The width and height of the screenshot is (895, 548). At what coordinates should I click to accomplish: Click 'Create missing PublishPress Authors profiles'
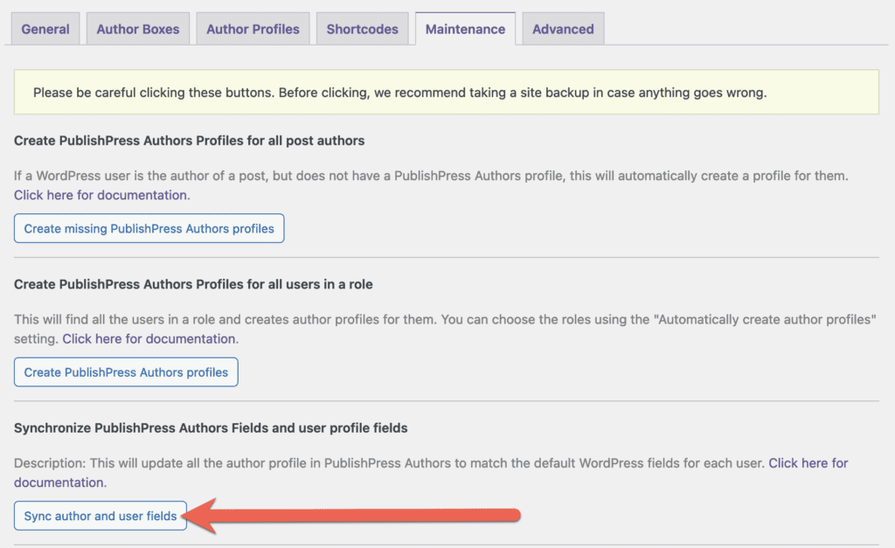coord(149,228)
